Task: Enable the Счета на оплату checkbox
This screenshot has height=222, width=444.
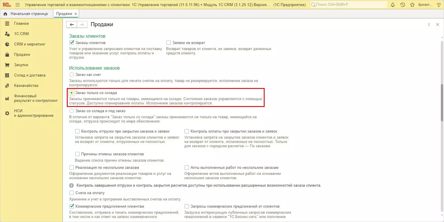Action: coord(72,193)
